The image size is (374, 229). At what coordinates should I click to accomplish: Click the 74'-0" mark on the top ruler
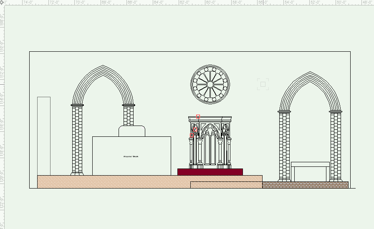(x=28, y=2)
